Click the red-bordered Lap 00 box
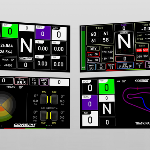The width and height of the screenshot is (150, 150). click(x=93, y=54)
